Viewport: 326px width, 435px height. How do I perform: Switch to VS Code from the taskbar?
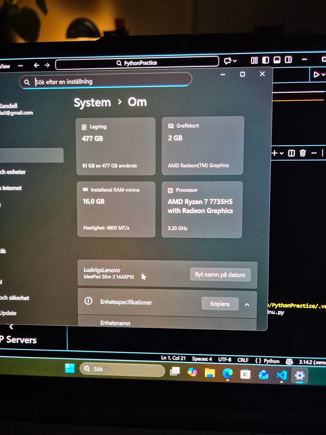(281, 376)
